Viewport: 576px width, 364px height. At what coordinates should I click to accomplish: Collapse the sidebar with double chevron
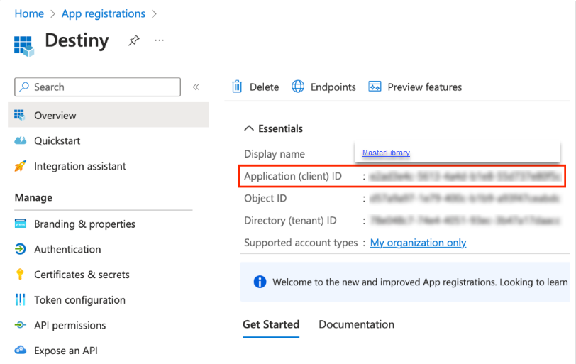point(196,87)
